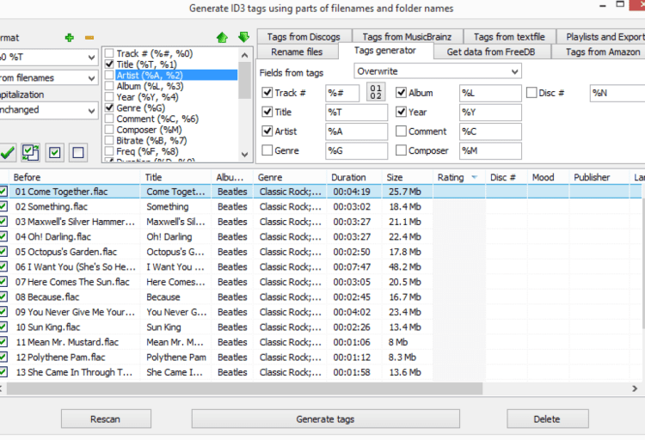645x440 pixels.
Task: Click the Generate tags button
Action: 325,419
